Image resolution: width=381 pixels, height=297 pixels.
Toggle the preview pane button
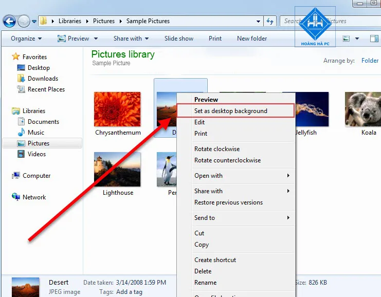click(374, 39)
